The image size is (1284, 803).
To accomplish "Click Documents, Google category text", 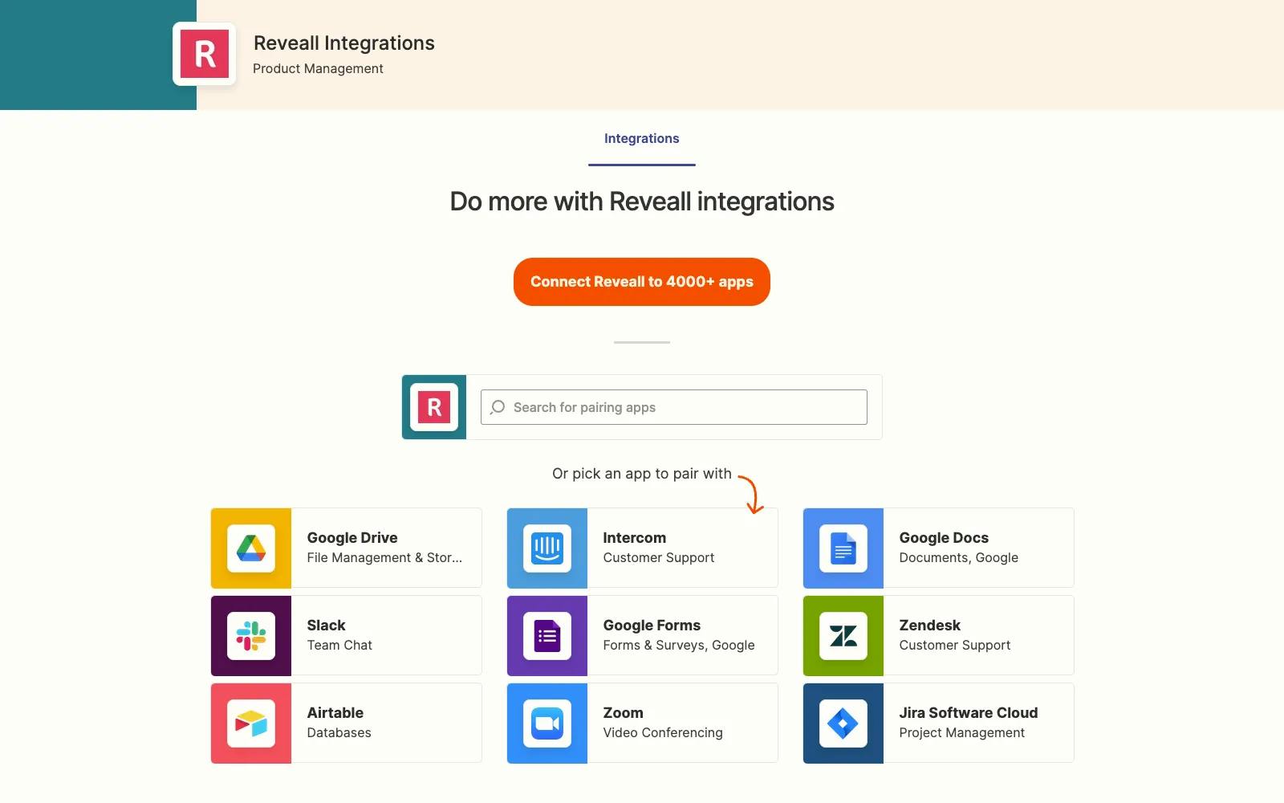I will [959, 558].
